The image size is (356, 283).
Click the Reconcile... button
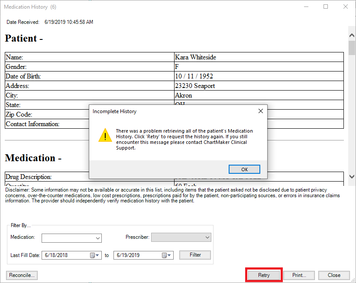pos(22,275)
